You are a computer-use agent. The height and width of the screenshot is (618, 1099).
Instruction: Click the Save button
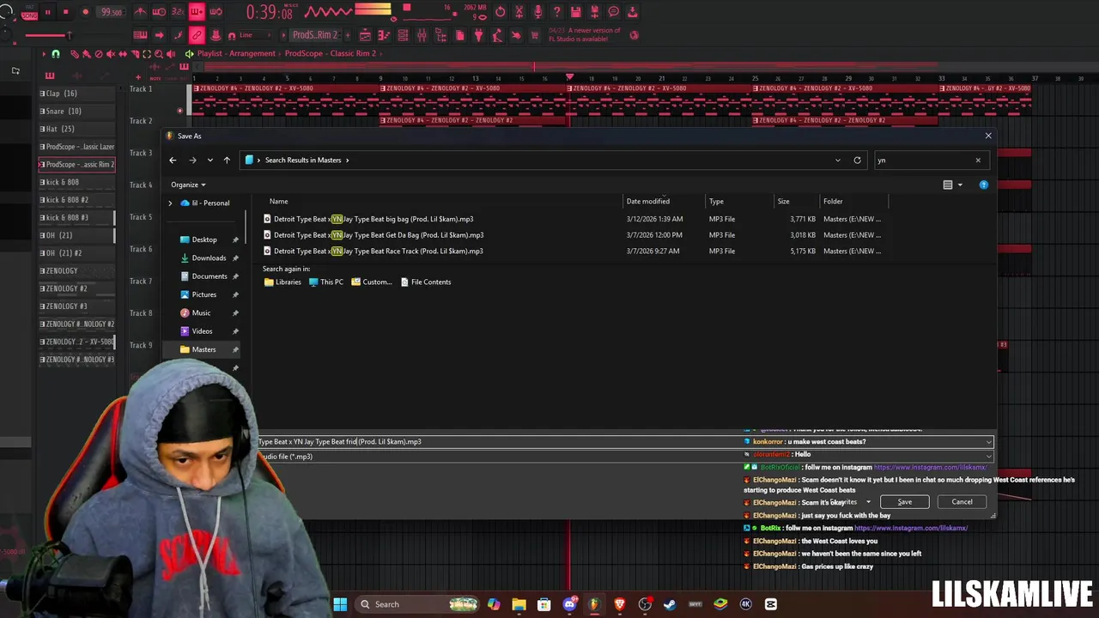(904, 502)
